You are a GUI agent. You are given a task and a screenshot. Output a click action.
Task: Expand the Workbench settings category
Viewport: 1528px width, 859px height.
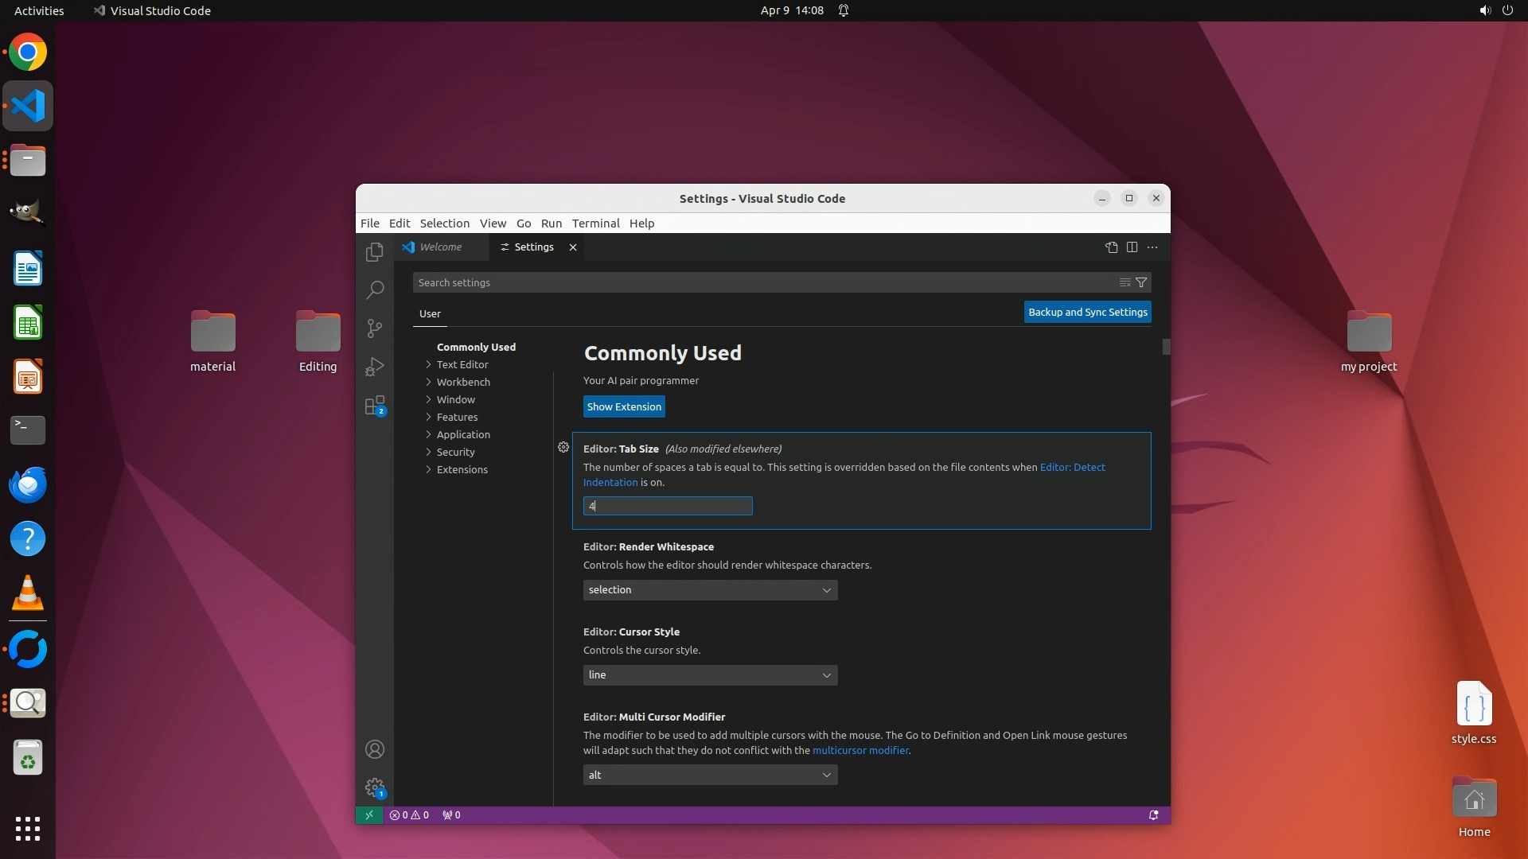(x=462, y=382)
